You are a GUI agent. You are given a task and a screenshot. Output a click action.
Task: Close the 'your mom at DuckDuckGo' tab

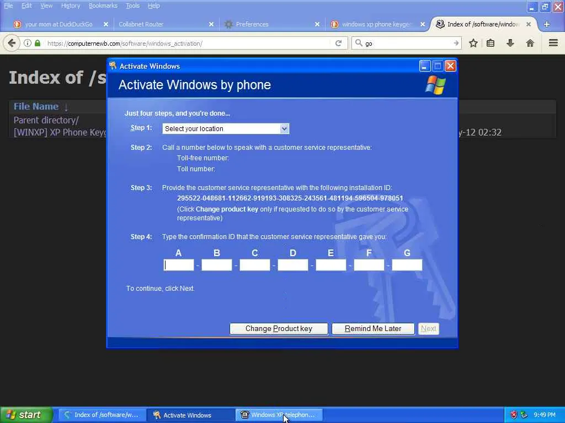(106, 24)
